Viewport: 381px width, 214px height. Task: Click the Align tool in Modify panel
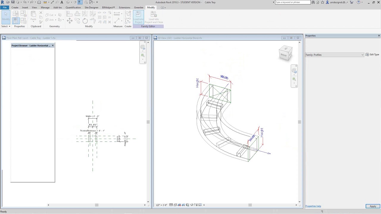click(x=70, y=14)
